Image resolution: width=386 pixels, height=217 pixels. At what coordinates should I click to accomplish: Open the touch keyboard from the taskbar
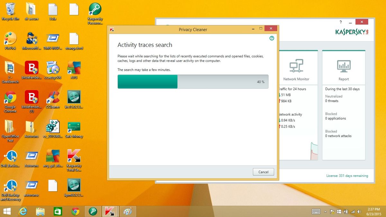(316, 212)
